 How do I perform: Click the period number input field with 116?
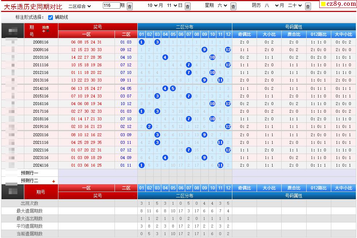pos(111,6)
